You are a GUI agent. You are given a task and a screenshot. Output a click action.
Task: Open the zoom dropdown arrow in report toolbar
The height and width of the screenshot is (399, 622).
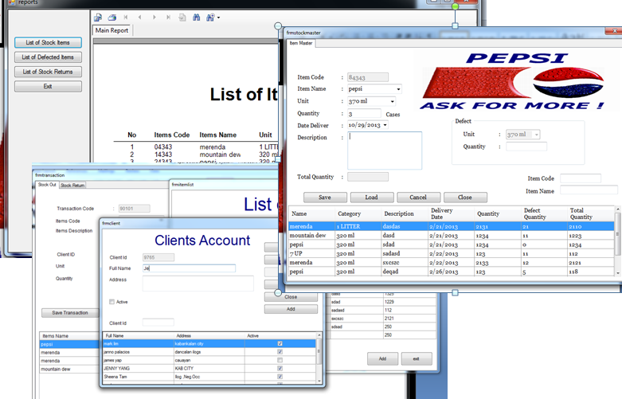click(x=218, y=18)
